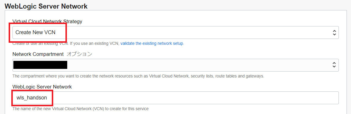Click the 'name of the new Virtual Cloud Network' hint
The width and height of the screenshot is (351, 114).
[x=81, y=109]
